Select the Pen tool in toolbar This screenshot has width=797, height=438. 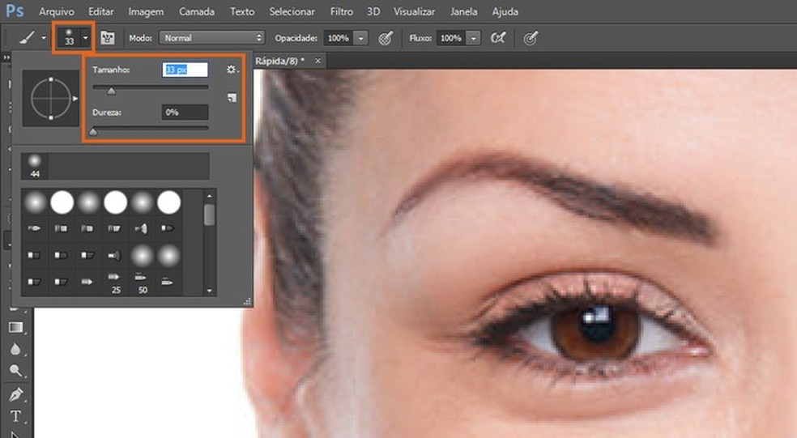point(15,394)
